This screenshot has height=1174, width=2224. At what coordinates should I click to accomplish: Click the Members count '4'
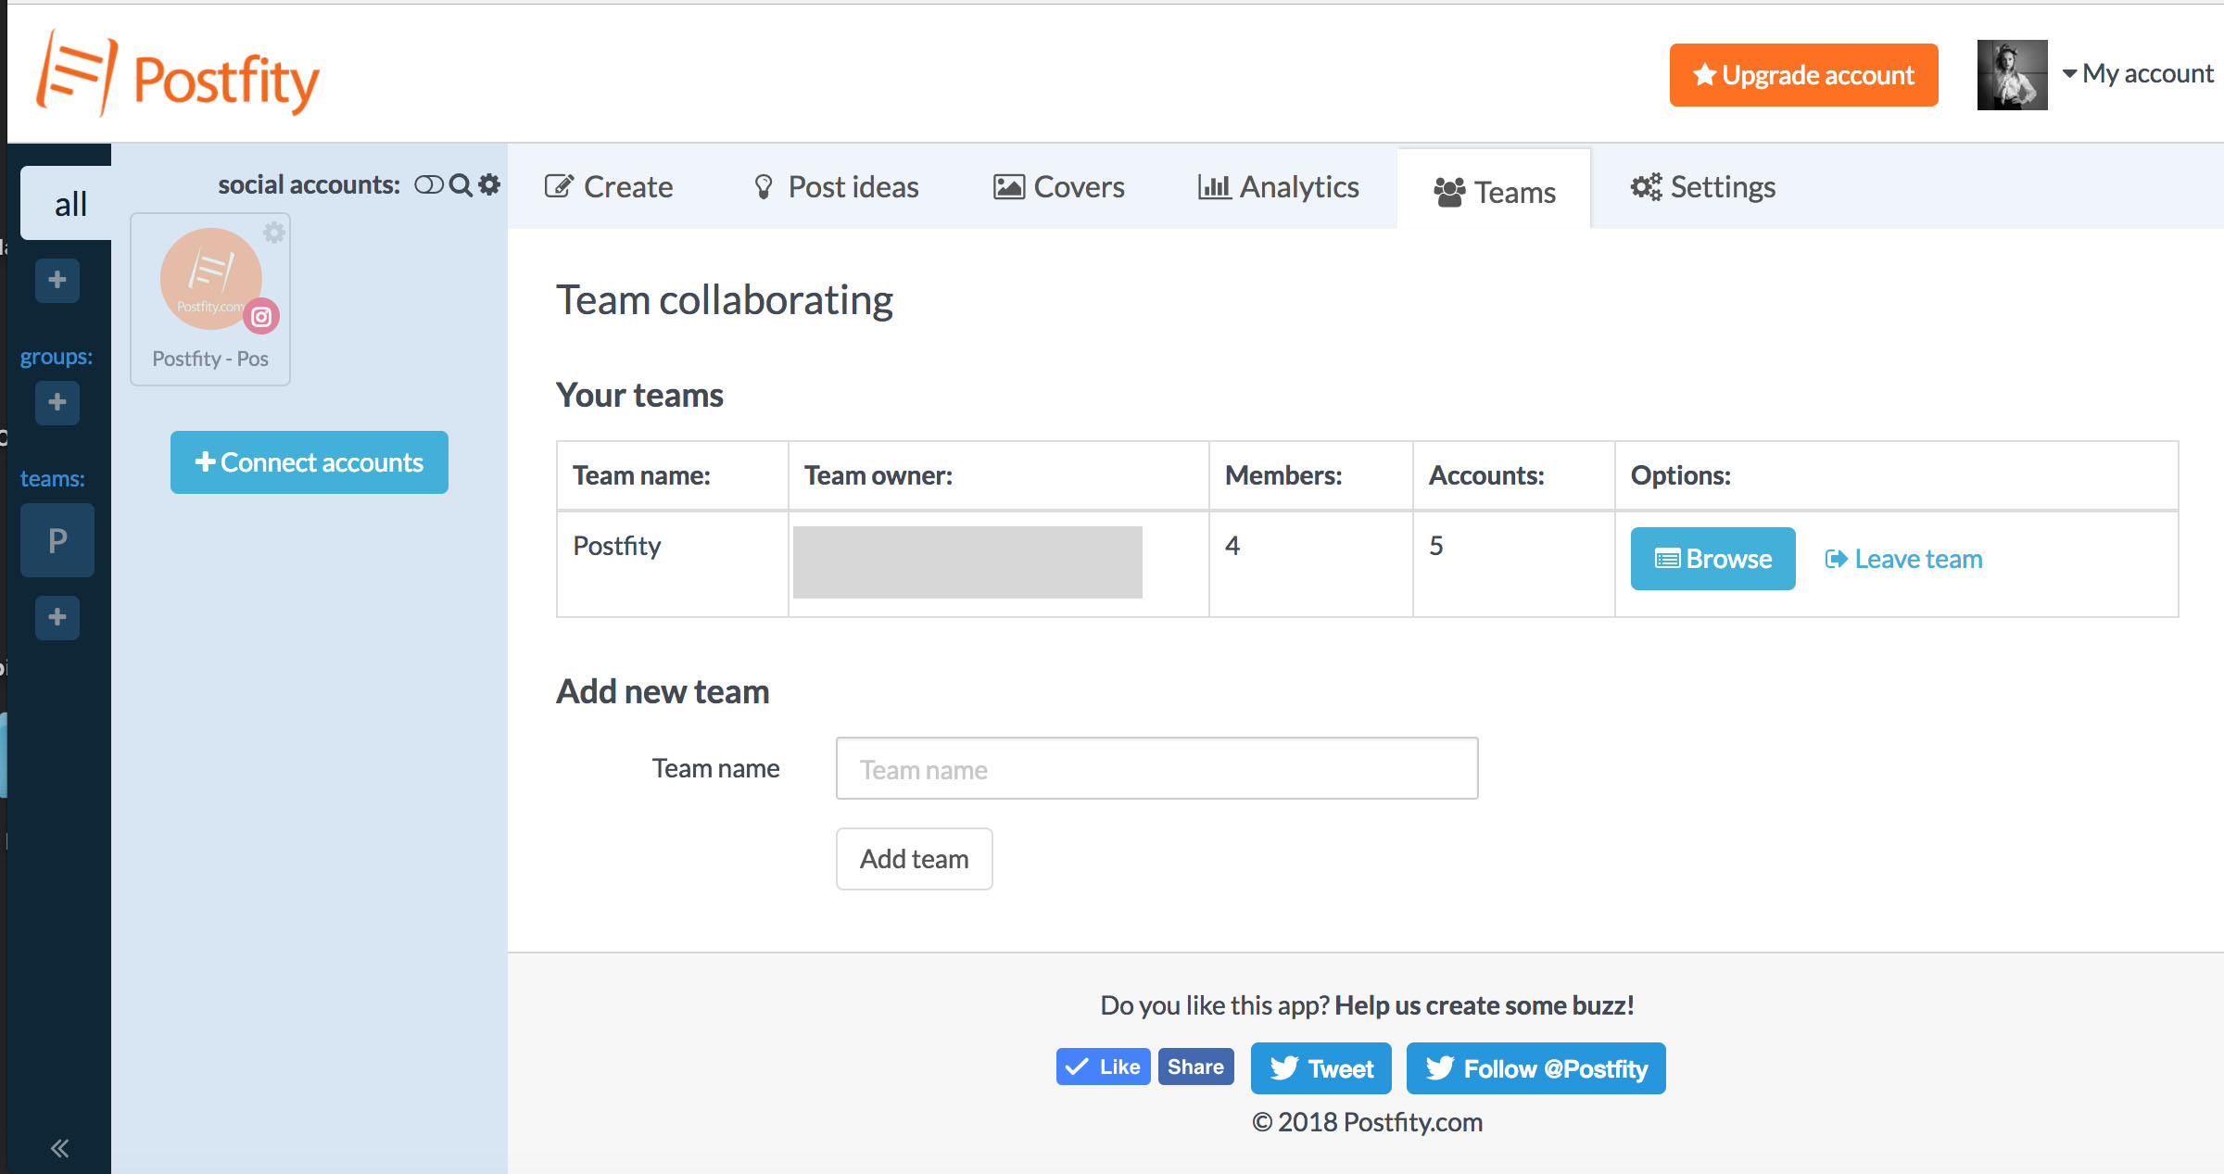(1232, 546)
